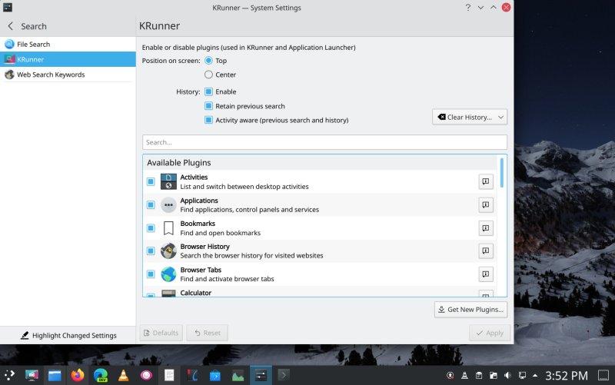Viewport: 615px width, 385px height.
Task: Open the About button for the Applications plugin
Action: pos(485,205)
